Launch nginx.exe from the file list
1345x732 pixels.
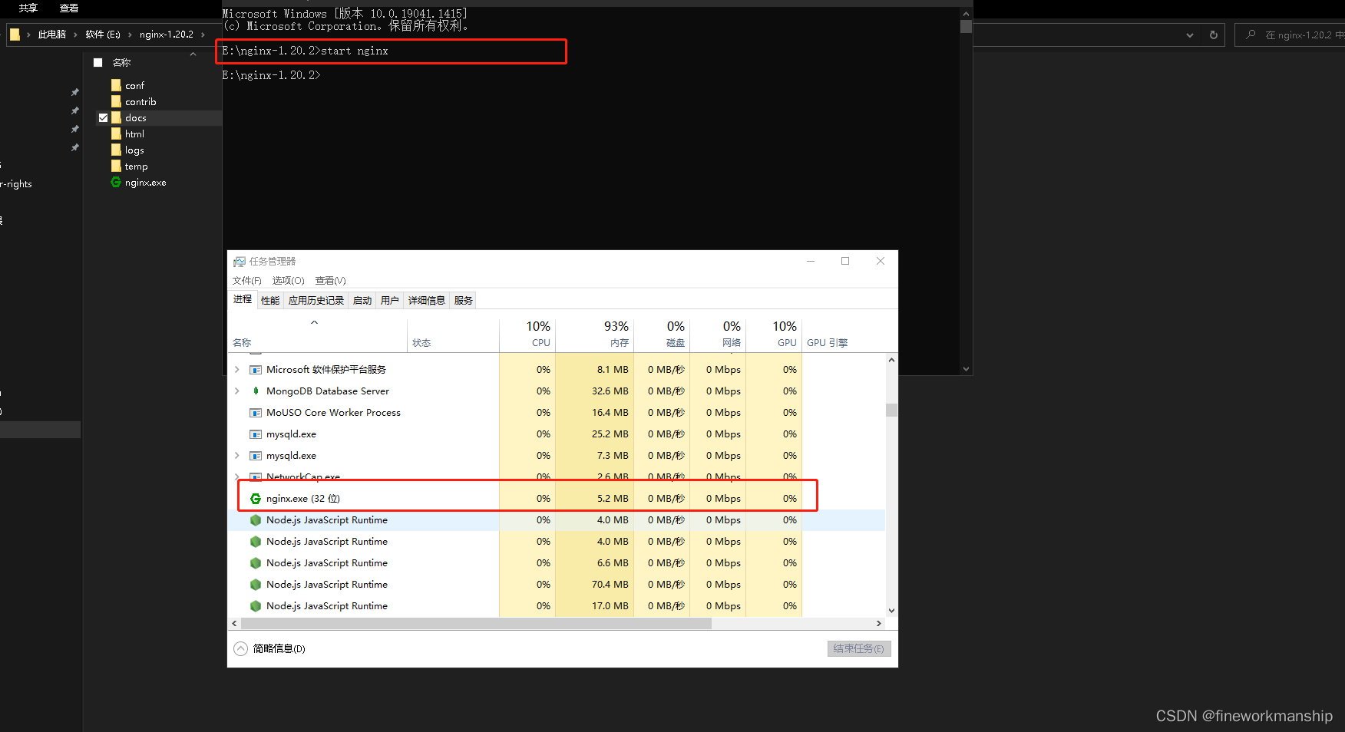pos(145,183)
